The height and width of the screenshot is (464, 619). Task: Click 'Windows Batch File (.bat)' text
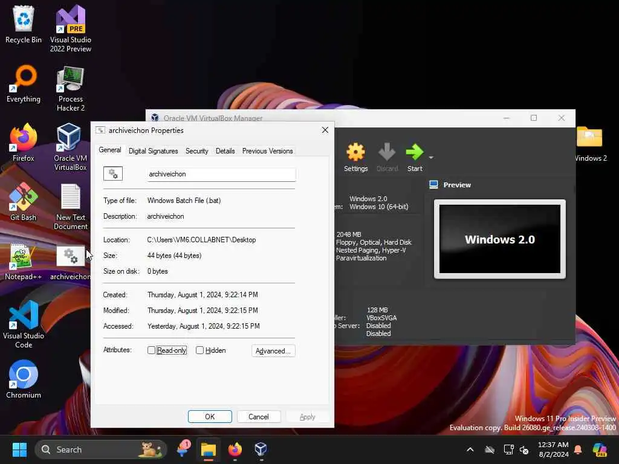coord(184,201)
